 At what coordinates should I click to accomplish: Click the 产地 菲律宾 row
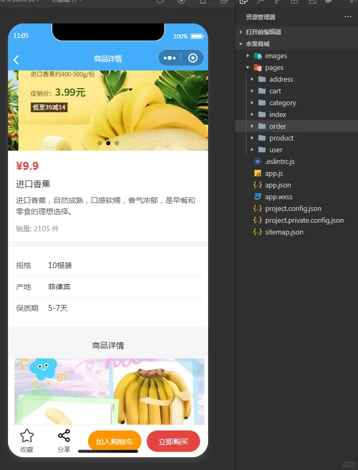tap(108, 287)
